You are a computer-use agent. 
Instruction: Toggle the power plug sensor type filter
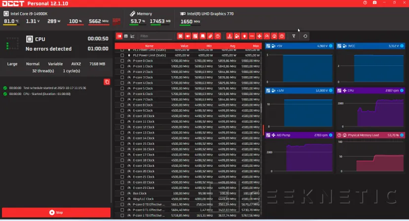pyautogui.click(x=244, y=36)
